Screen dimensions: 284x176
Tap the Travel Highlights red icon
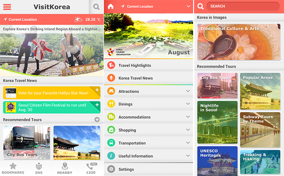coord(111,65)
